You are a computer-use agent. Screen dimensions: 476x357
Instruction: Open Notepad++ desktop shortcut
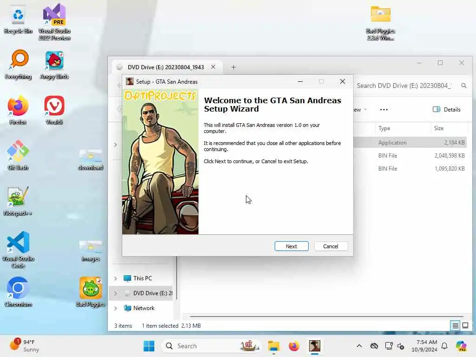coord(18,201)
